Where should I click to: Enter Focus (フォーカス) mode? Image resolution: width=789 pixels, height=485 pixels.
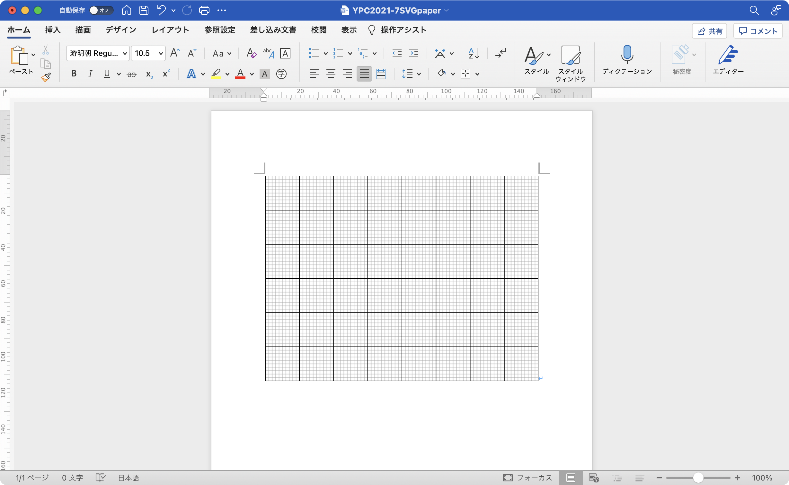[x=527, y=478]
